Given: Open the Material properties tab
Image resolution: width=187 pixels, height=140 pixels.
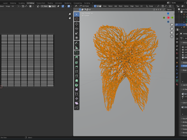Looking at the screenshot, I should [x=177, y=84].
